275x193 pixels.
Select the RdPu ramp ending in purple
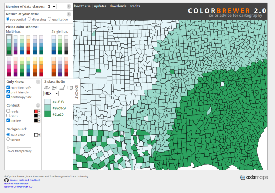tap(16, 67)
